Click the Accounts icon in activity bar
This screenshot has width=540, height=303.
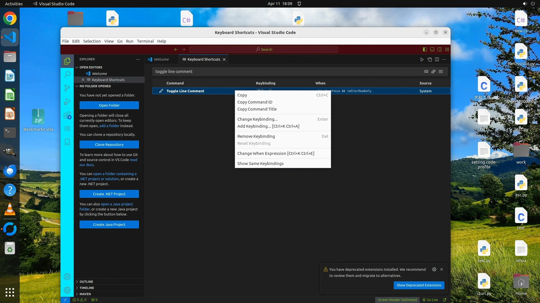point(67,277)
